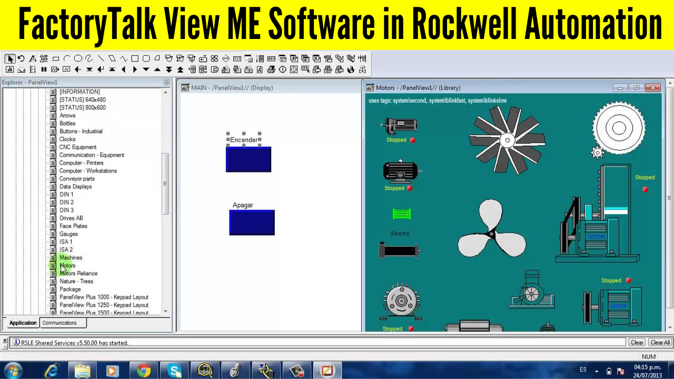
Task: Insert the Move Down key button
Action: pyautogui.click(x=146, y=69)
